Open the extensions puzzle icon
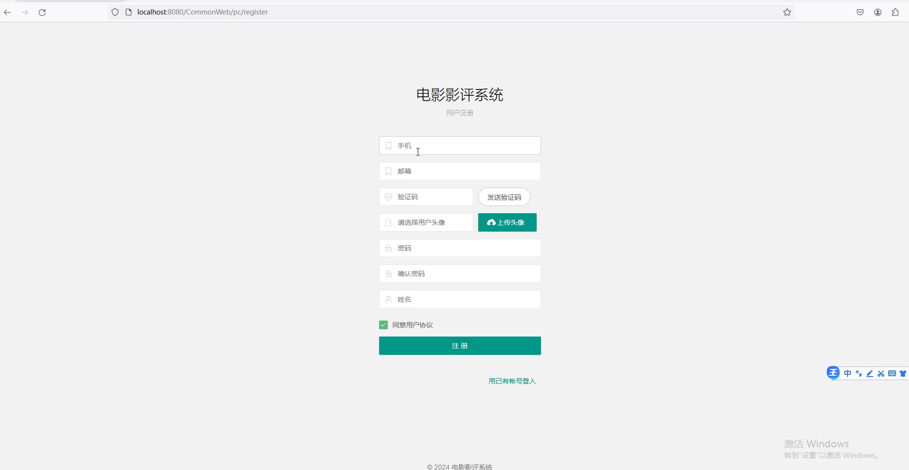This screenshot has width=909, height=470. (895, 12)
